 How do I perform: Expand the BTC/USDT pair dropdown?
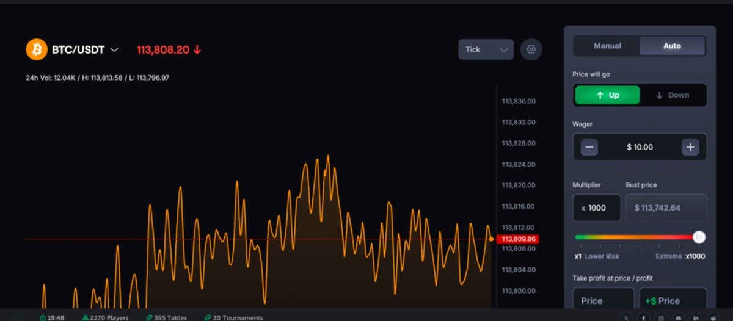pyautogui.click(x=114, y=50)
